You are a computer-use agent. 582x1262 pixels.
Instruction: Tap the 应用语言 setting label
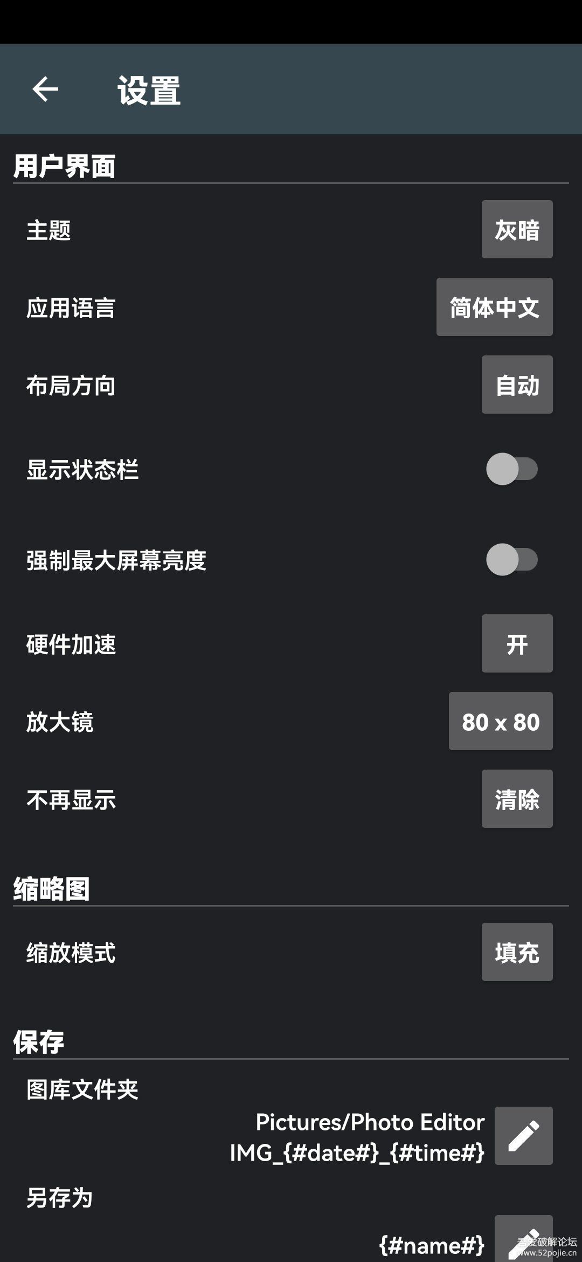[71, 308]
